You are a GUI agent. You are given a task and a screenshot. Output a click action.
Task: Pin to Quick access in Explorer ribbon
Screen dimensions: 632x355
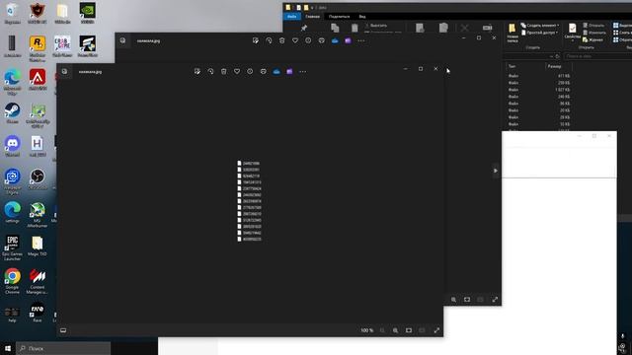(304, 28)
